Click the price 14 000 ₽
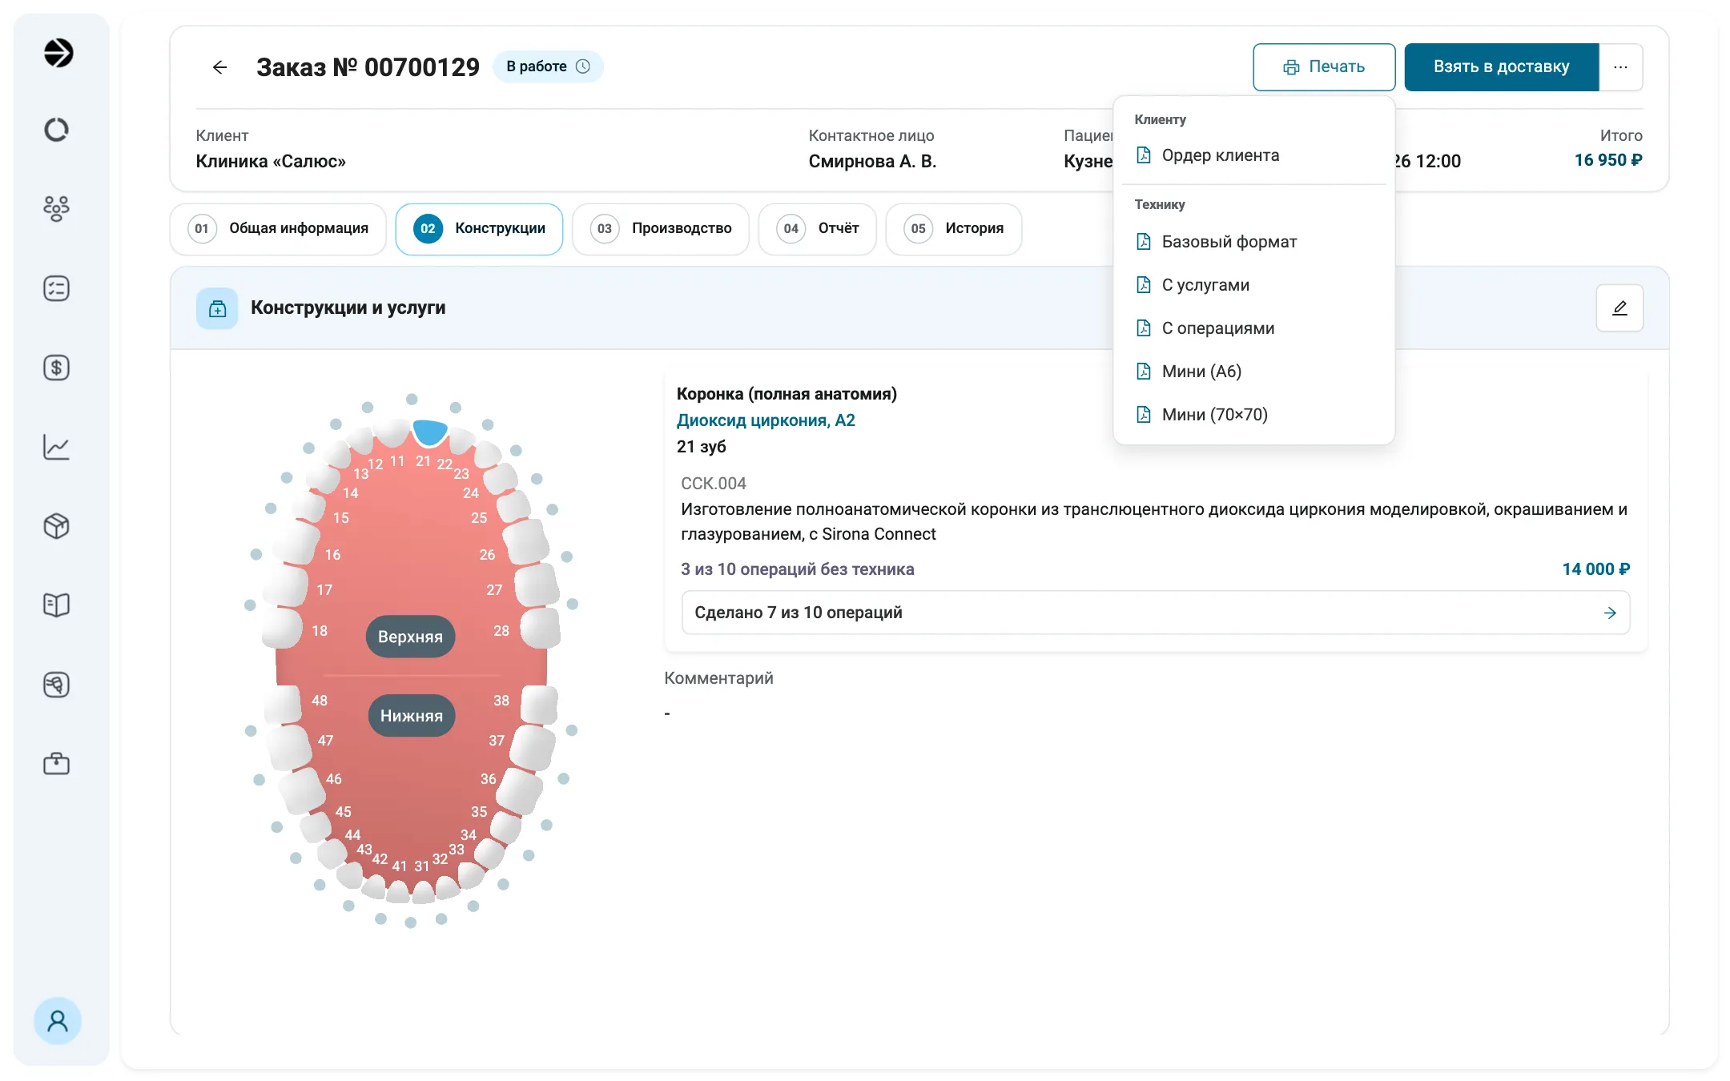This screenshot has height=1081, width=1730. click(x=1595, y=569)
